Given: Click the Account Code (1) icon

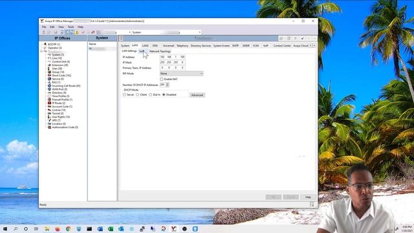Looking at the screenshot, I should coord(49,106).
